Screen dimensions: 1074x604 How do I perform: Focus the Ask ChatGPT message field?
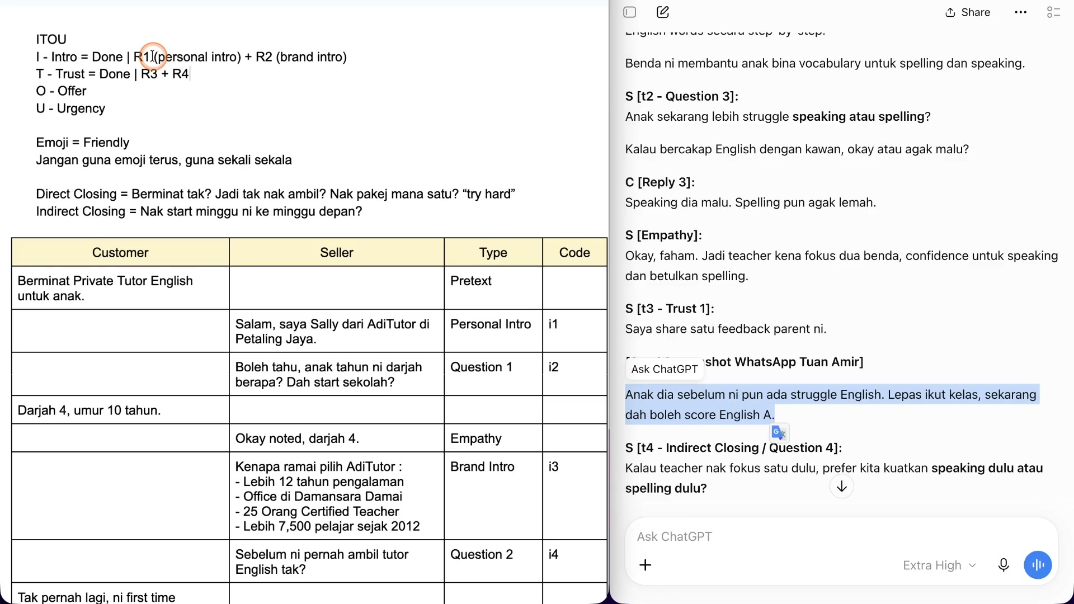tap(841, 536)
